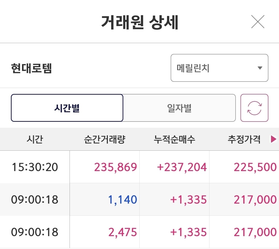279x249 pixels.
Task: Click the refresh icon button
Action: point(254,108)
